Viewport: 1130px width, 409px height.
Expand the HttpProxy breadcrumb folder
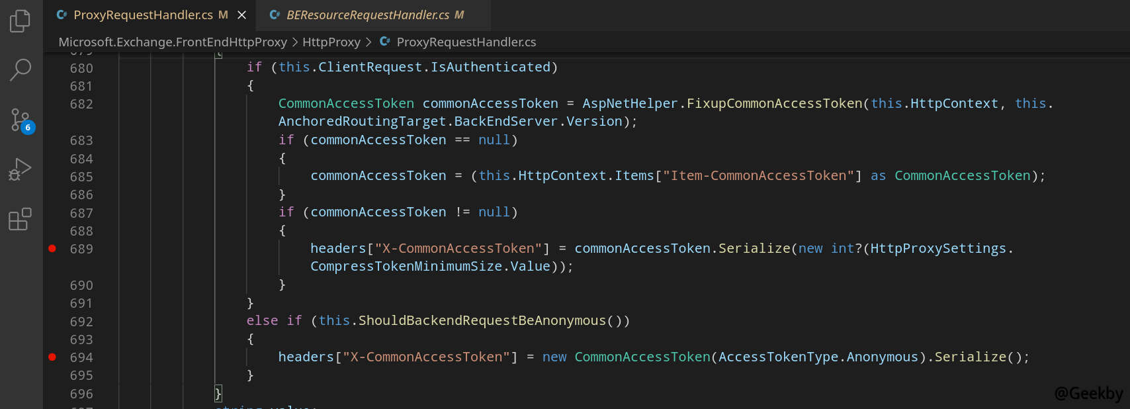[x=331, y=42]
